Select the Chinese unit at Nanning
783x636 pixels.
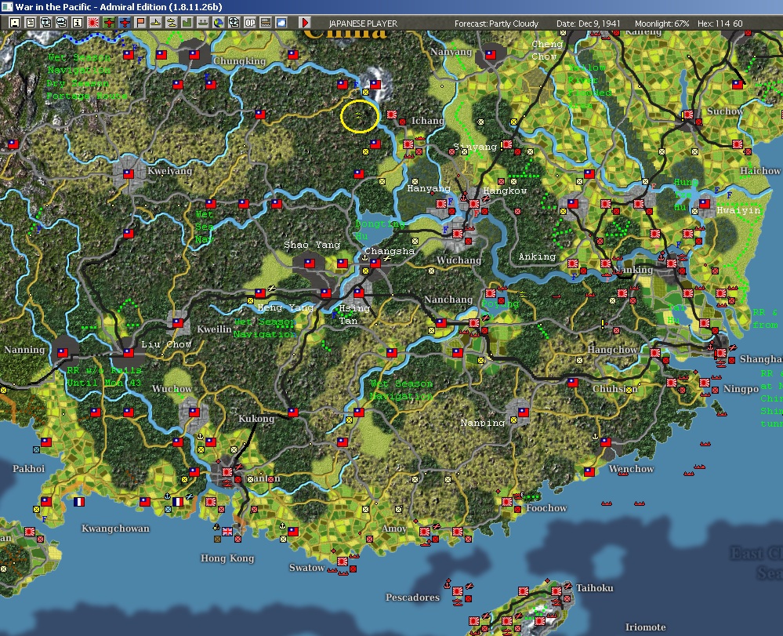(x=63, y=353)
